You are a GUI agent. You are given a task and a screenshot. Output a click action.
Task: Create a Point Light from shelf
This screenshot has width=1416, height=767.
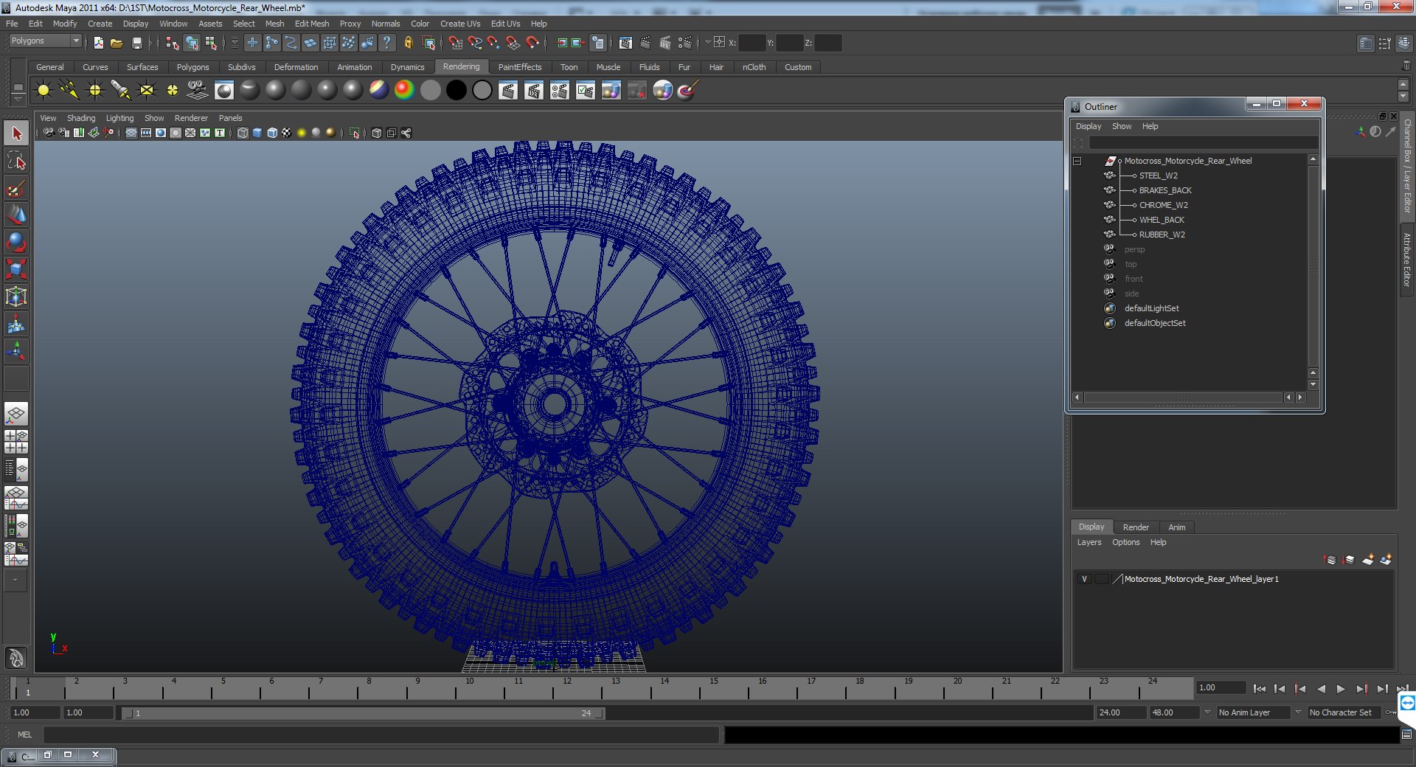pos(95,91)
